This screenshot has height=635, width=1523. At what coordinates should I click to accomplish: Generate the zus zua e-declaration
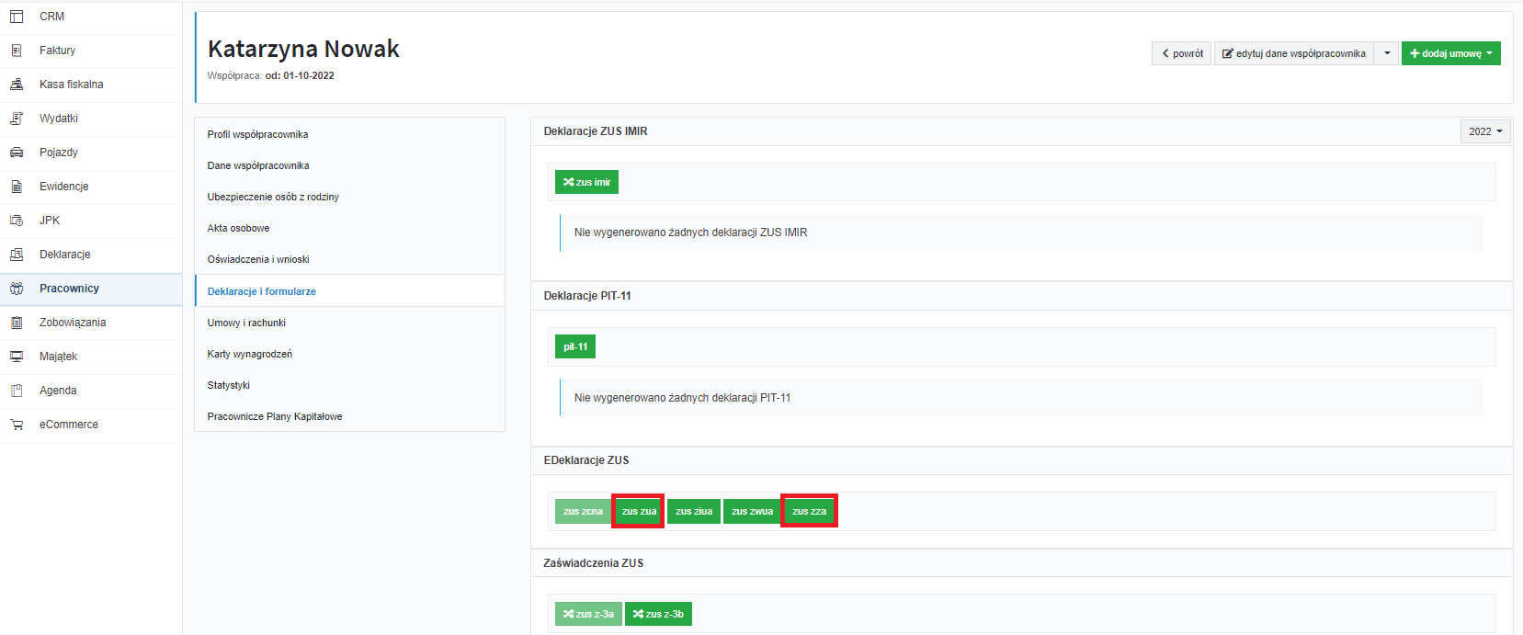[639, 511]
